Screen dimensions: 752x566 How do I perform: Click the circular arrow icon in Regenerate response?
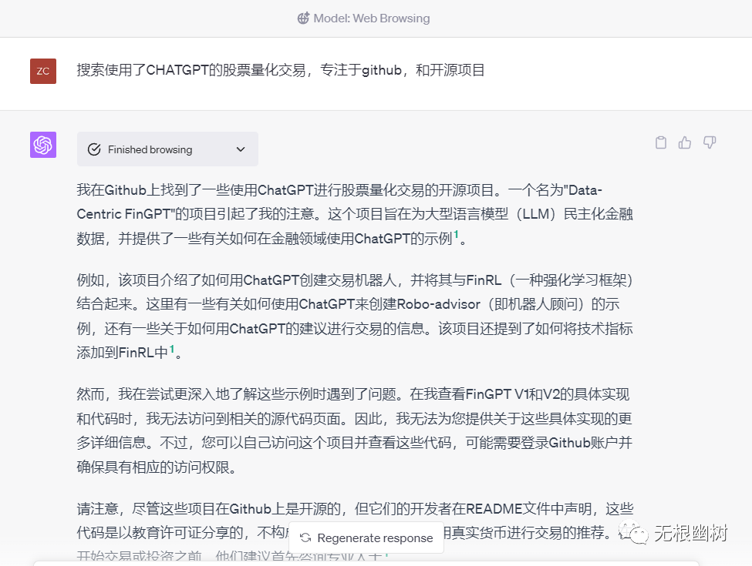click(x=305, y=538)
